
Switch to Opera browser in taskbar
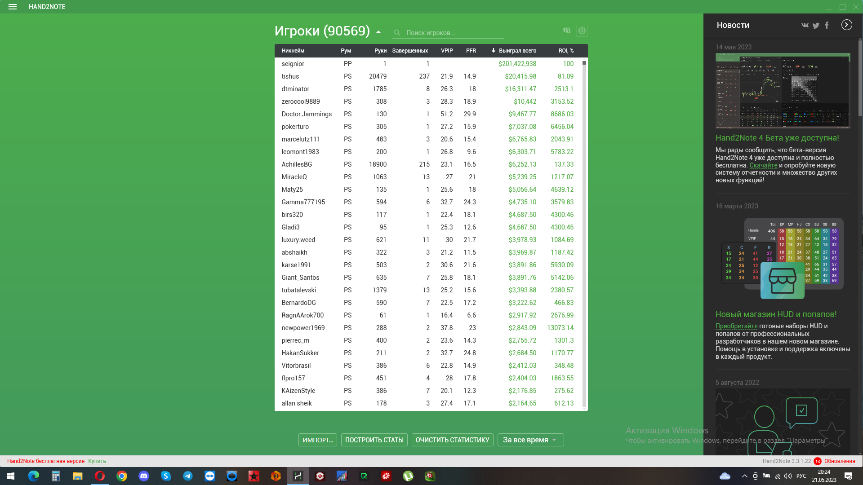100,476
